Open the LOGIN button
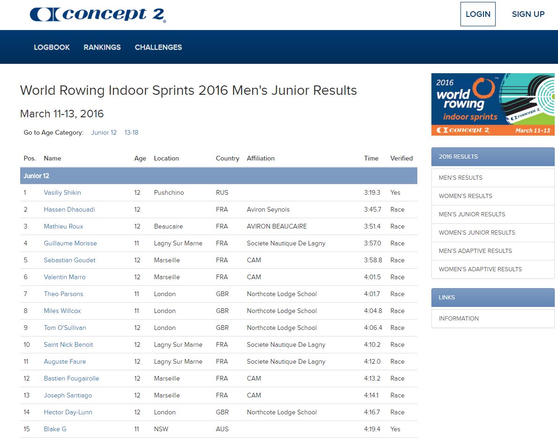Image resolution: width=558 pixels, height=443 pixels. [477, 14]
